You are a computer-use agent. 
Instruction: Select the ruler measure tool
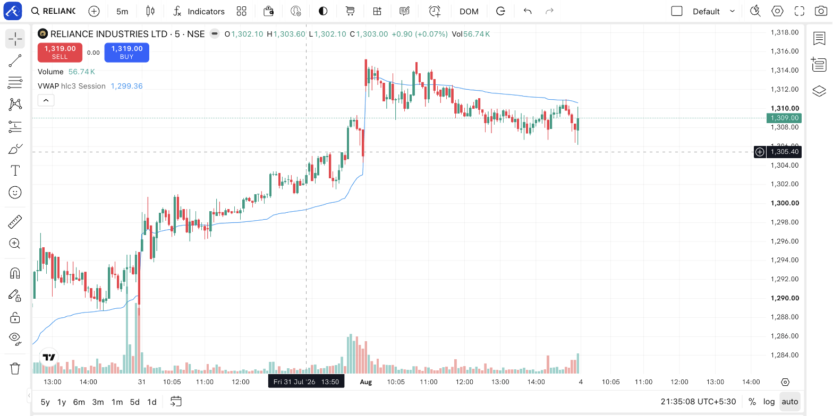coord(15,221)
